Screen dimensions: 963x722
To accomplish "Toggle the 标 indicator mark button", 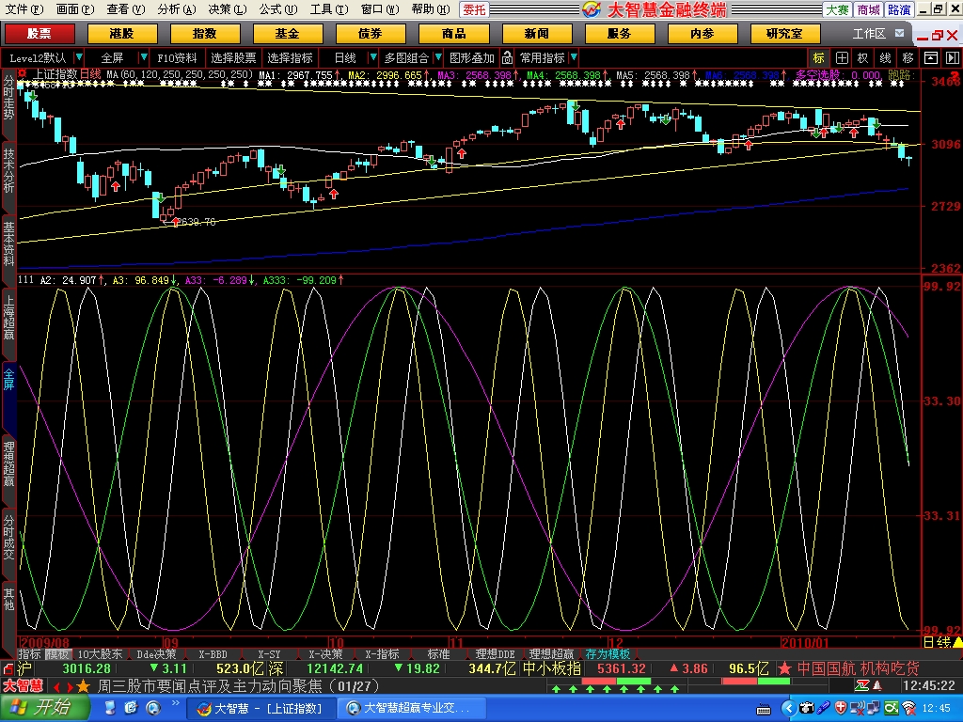I will pos(819,57).
